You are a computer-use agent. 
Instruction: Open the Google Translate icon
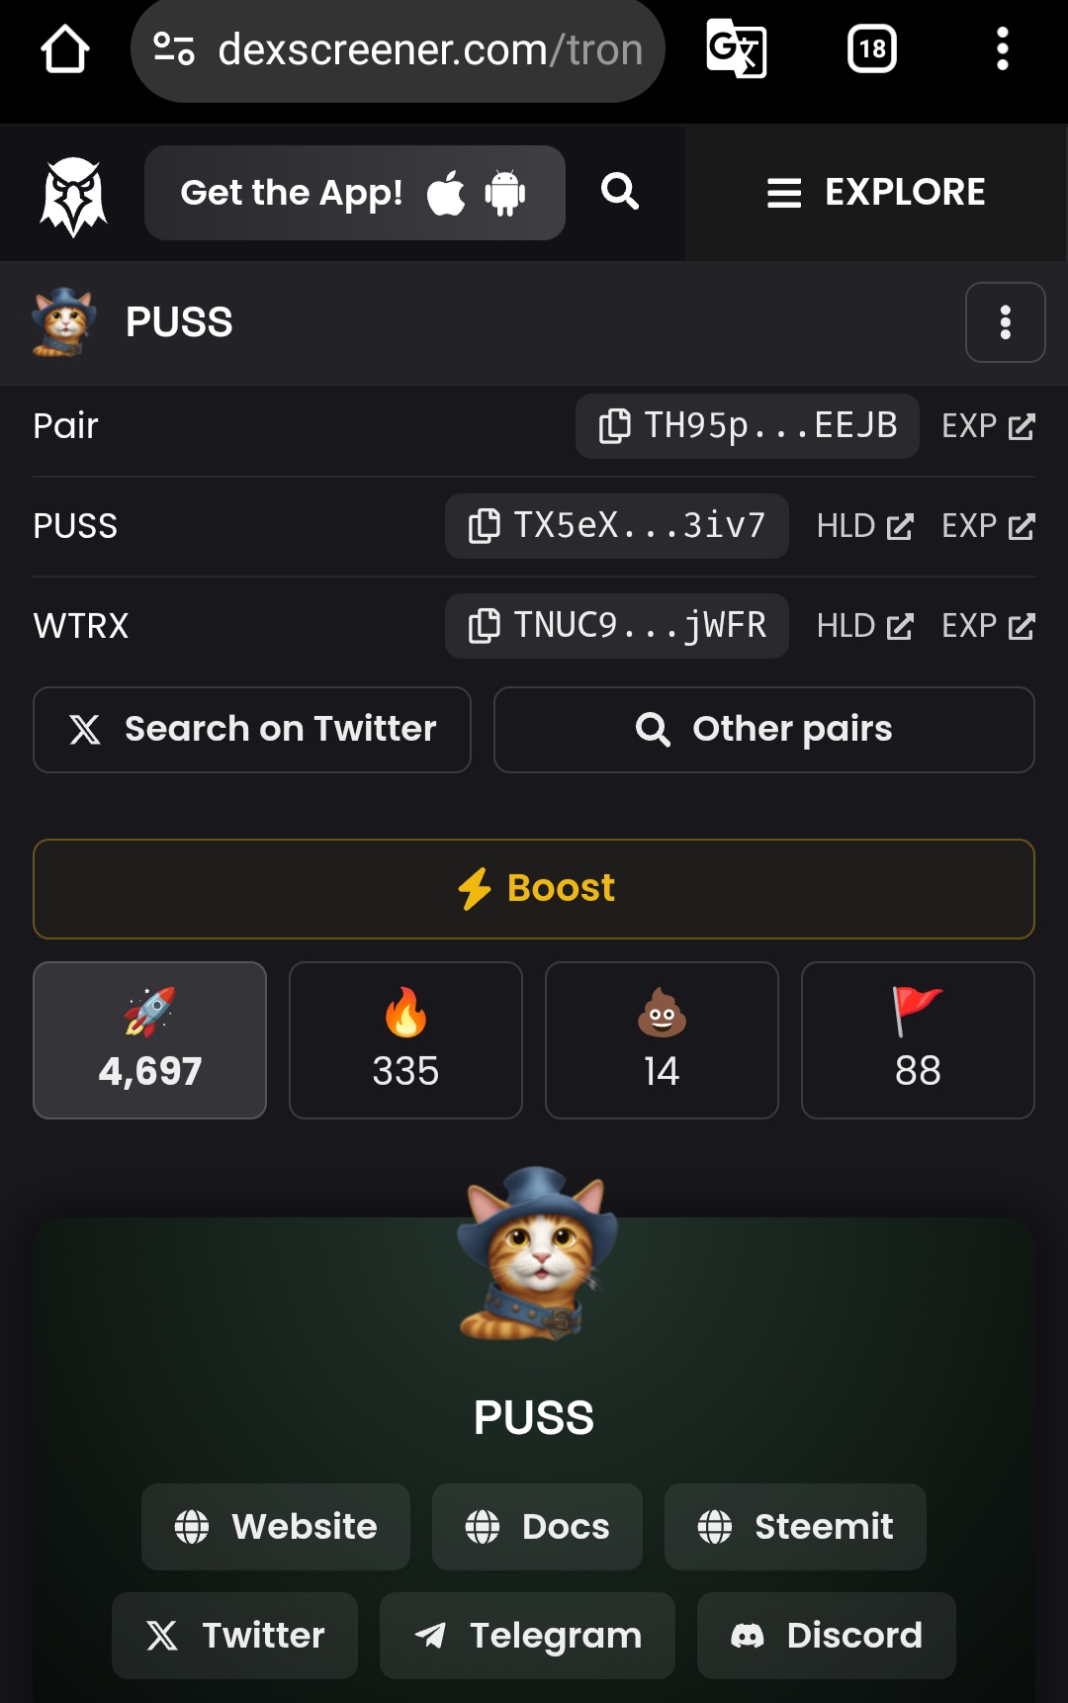click(737, 49)
